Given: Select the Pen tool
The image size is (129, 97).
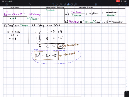Looking at the screenshot, I should click(x=57, y=4).
